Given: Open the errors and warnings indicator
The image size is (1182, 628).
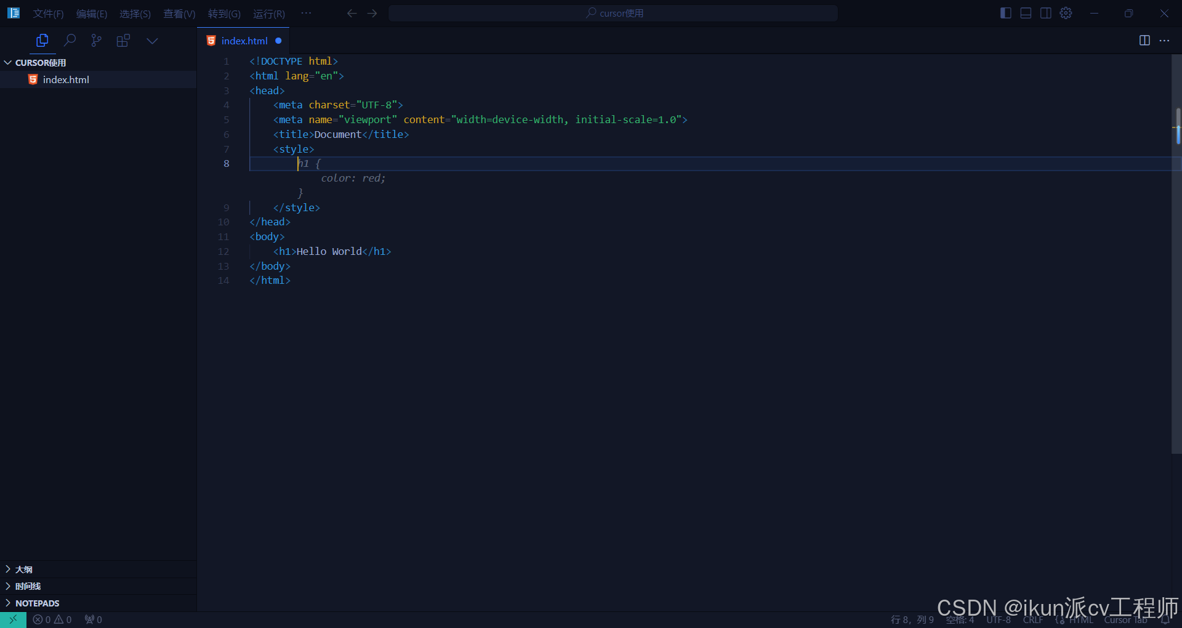Looking at the screenshot, I should (52, 619).
